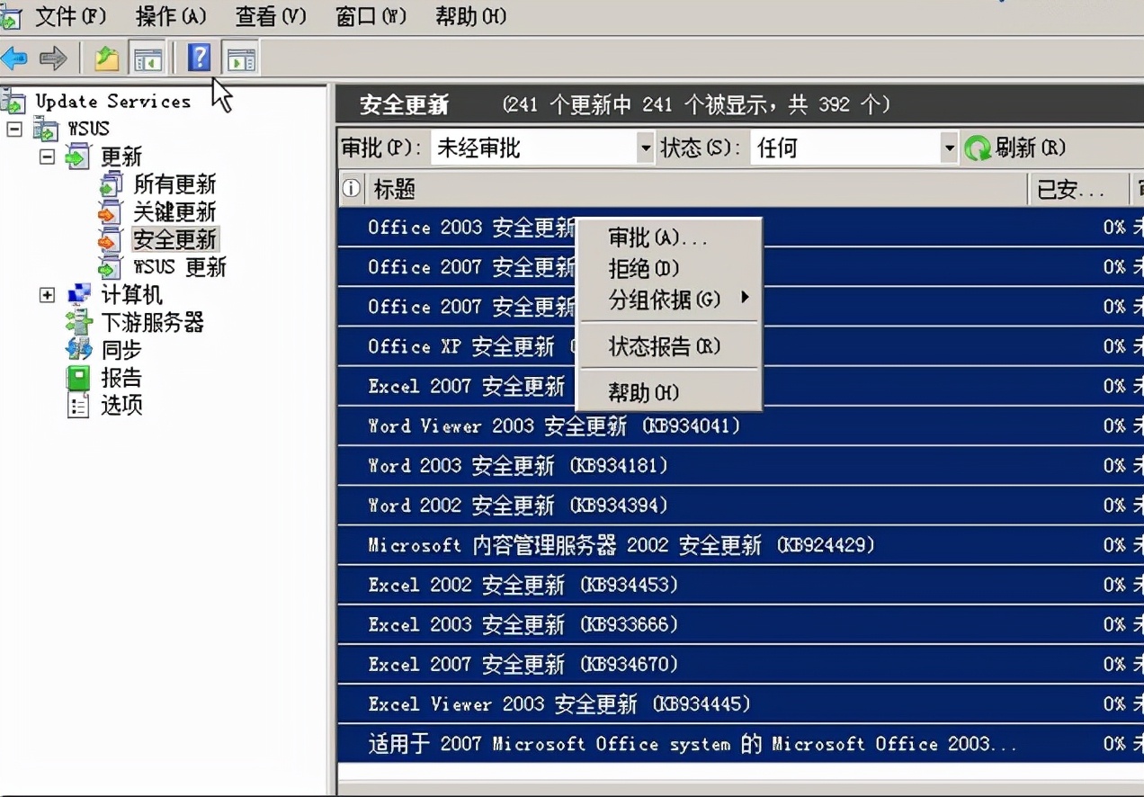
Task: Click the 所有更新 icon
Action: click(111, 184)
